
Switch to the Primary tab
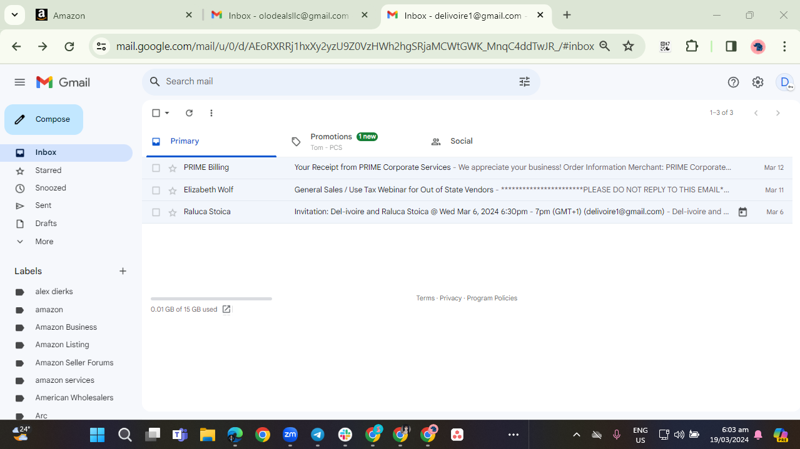coord(211,142)
